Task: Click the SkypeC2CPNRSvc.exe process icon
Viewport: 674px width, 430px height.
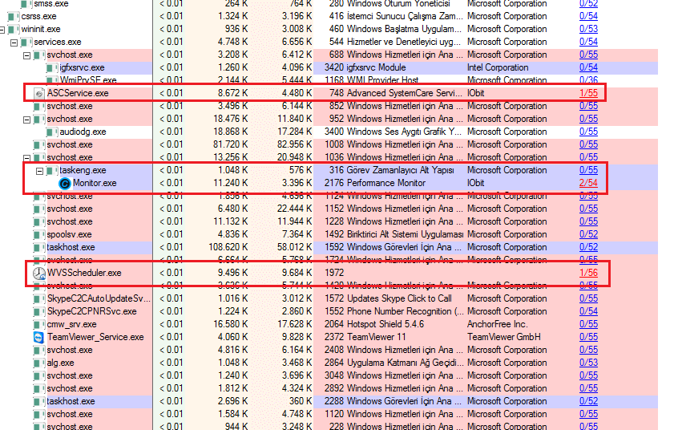Action: coord(39,311)
